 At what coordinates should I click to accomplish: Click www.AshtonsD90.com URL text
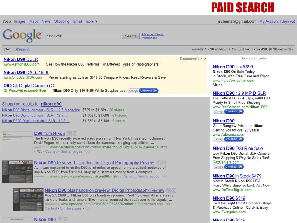21,64
